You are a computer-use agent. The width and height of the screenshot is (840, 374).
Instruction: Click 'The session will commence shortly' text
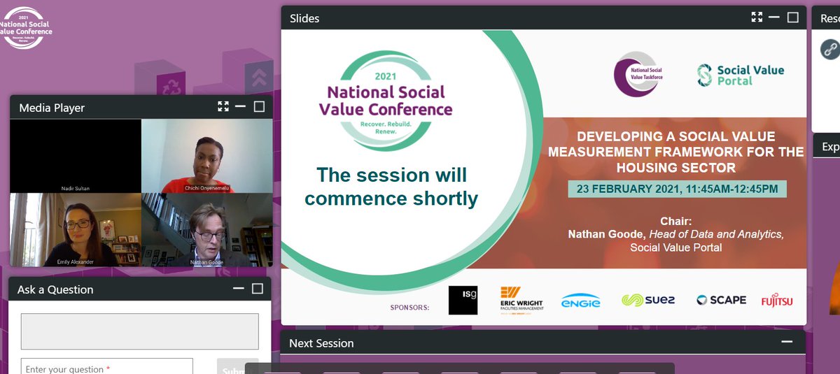coord(391,186)
